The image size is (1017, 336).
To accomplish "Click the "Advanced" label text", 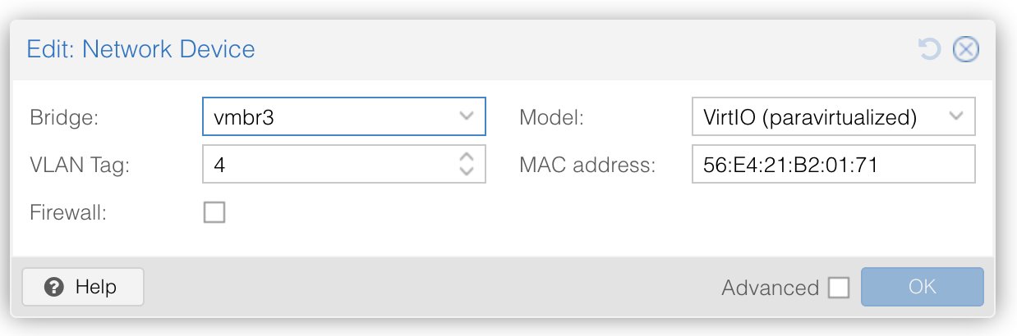I will tap(770, 288).
